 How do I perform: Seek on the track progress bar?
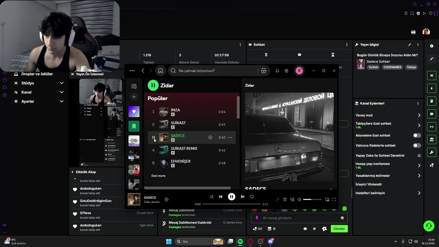[231, 204]
